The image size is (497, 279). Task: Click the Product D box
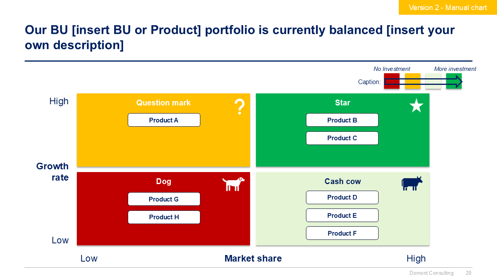point(342,197)
